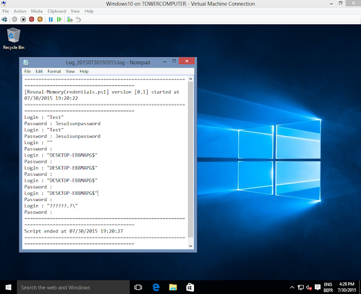Show hidden system tray icons

click(292, 287)
